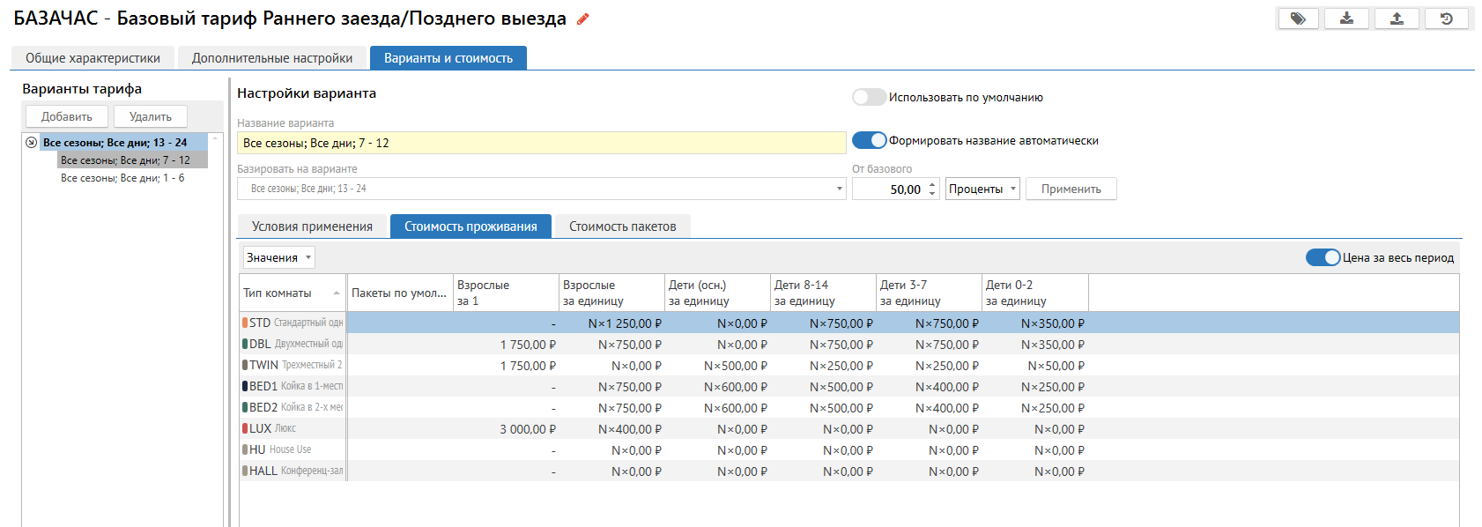The image size is (1482, 527).
Task: Turn off 'Цена за весь период' switch
Action: [1322, 258]
